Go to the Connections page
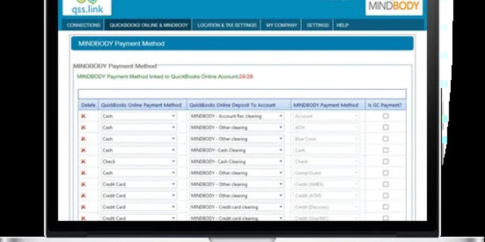Screen dimensions: 485x242 pos(83,25)
